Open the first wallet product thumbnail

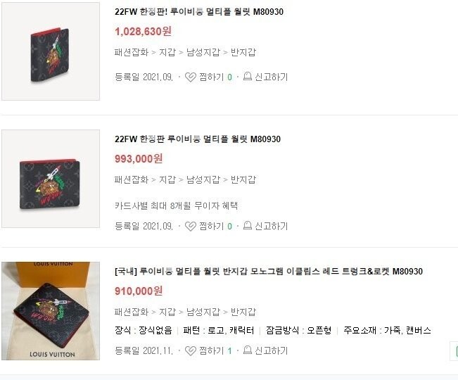[51, 51]
